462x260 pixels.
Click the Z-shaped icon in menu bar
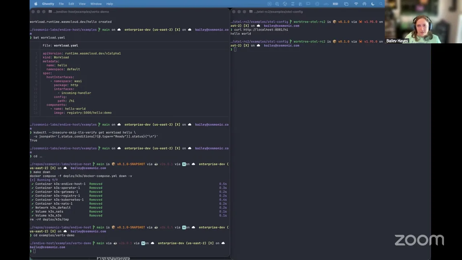coord(293,4)
